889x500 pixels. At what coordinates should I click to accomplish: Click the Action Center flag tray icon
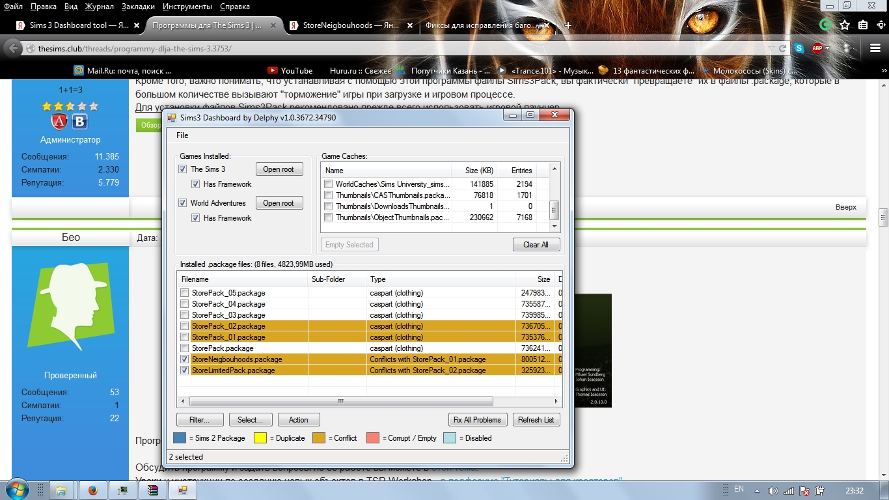[804, 490]
